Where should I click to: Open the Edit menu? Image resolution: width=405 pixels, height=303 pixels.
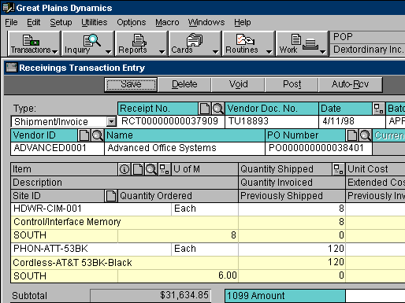tap(34, 23)
